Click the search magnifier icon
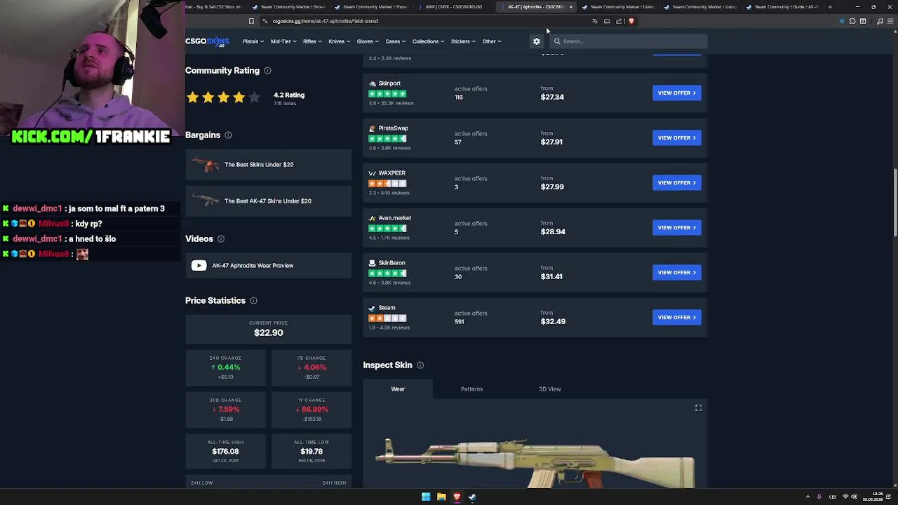 [557, 41]
